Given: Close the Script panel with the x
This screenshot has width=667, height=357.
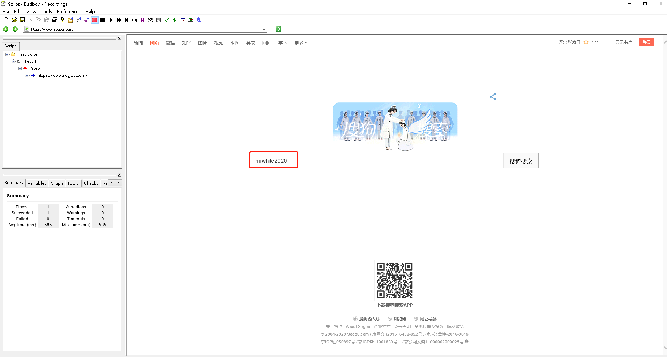Looking at the screenshot, I should [x=119, y=38].
